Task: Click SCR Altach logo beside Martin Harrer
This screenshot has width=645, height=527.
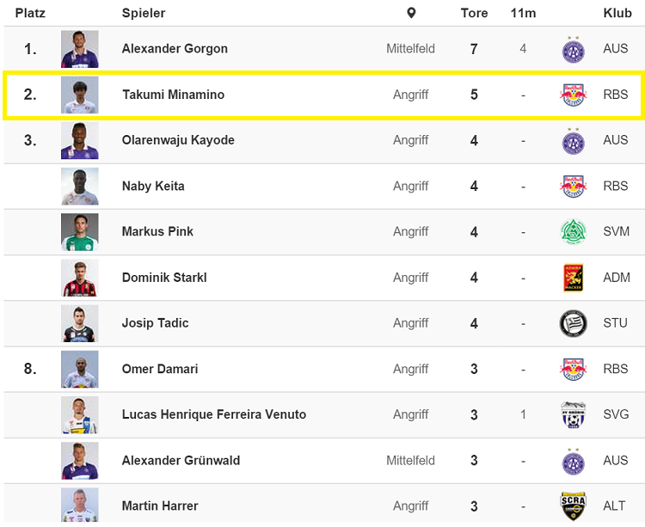Action: 573,506
